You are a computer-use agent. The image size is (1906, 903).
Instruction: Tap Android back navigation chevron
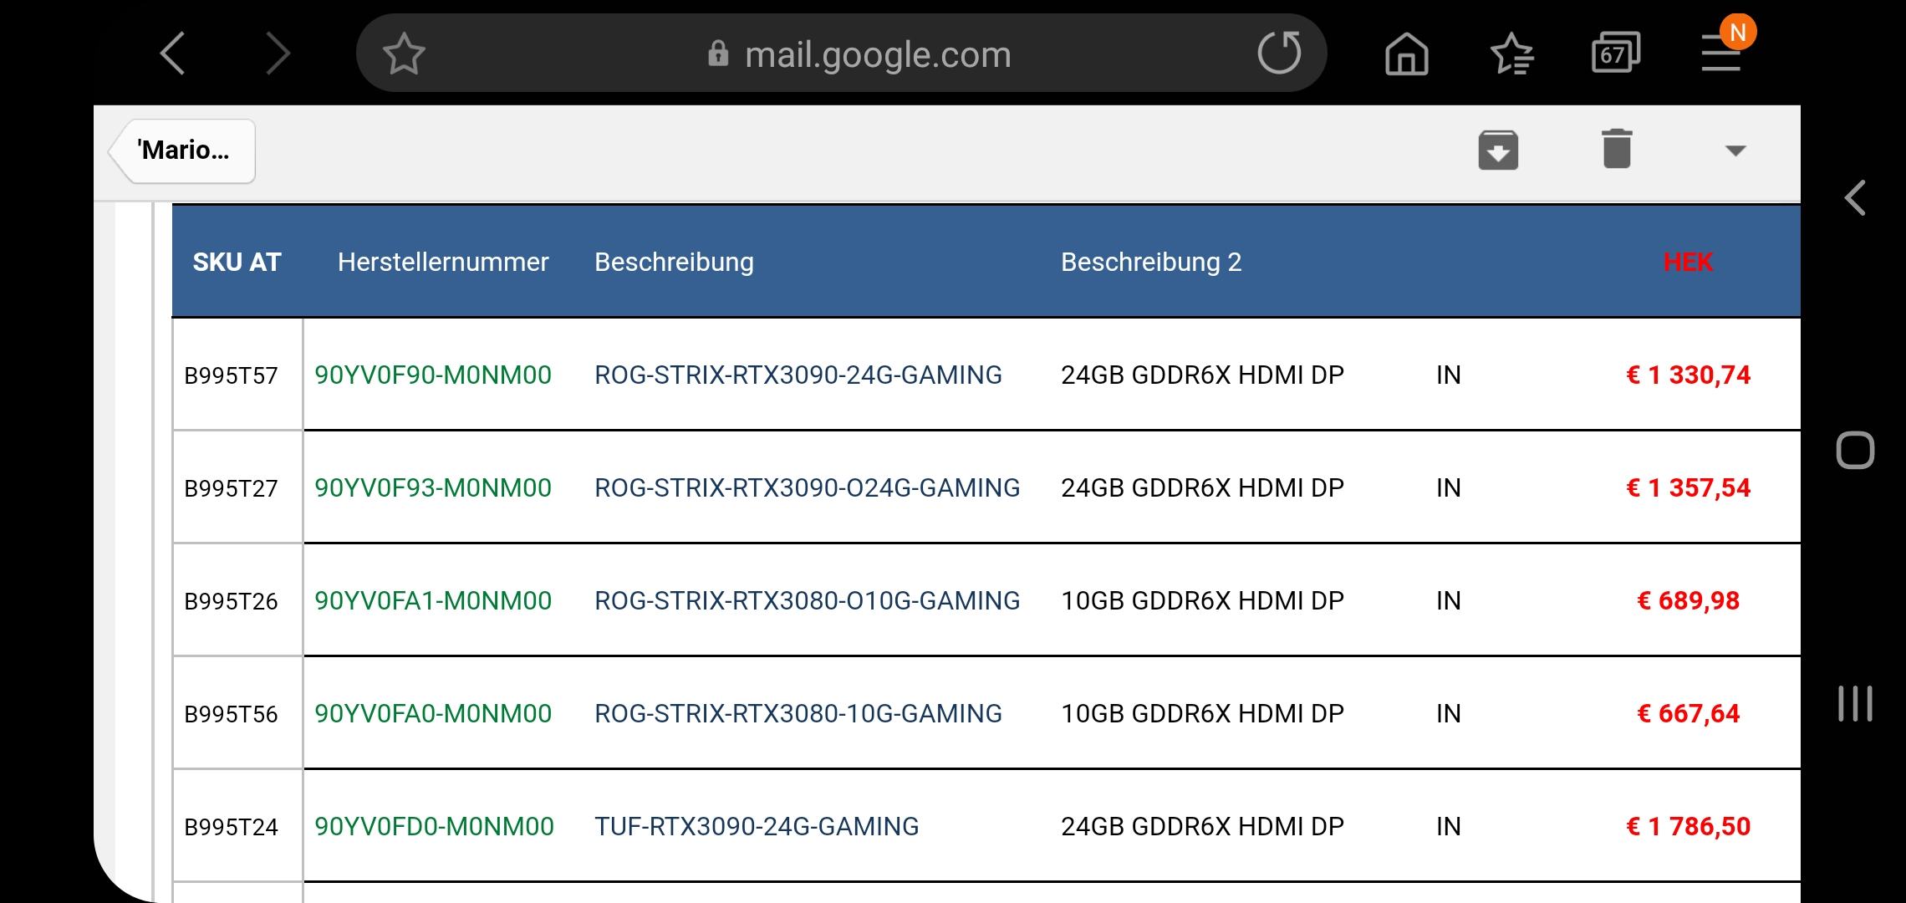(1855, 198)
